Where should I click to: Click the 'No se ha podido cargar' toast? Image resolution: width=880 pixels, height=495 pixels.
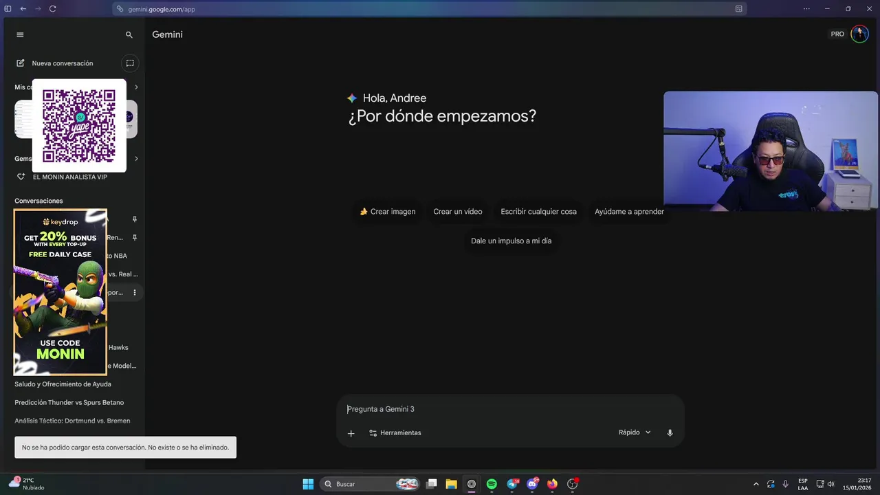click(125, 448)
